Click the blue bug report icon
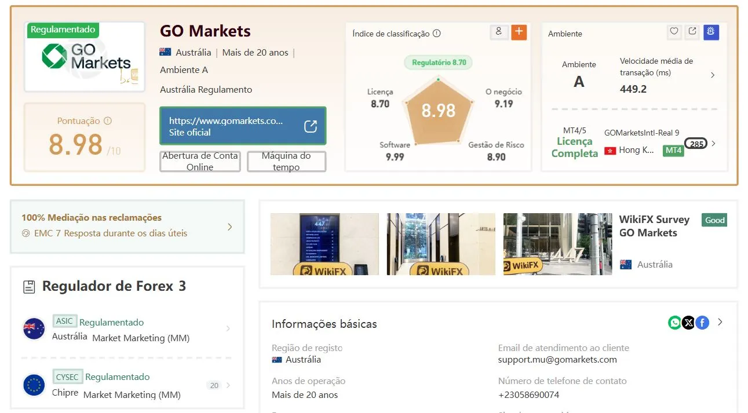 pos(711,32)
